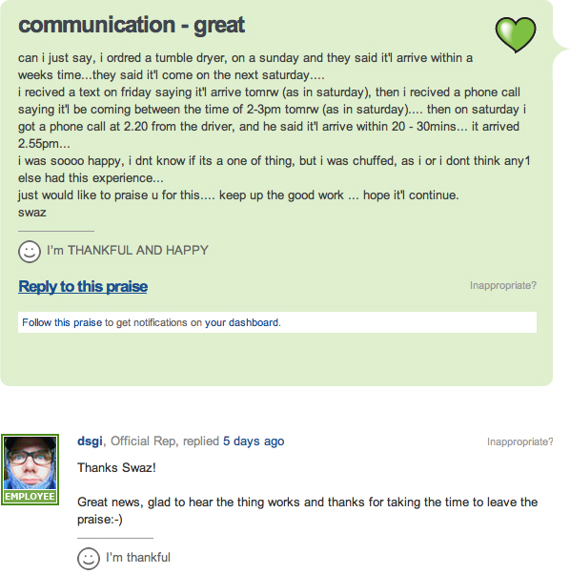View dsgi's avatar photo
570x574 pixels.
pyautogui.click(x=30, y=463)
